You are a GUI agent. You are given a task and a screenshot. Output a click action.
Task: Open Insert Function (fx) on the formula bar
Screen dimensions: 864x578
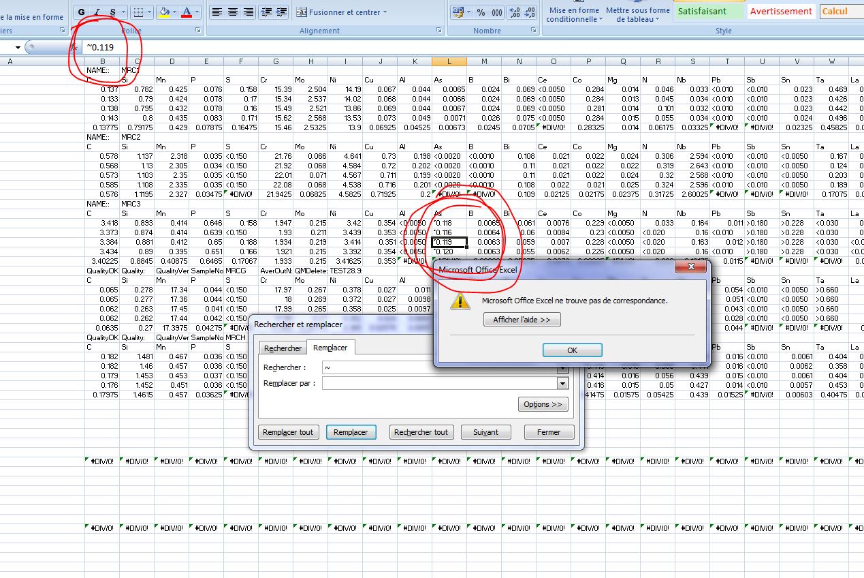tap(74, 47)
